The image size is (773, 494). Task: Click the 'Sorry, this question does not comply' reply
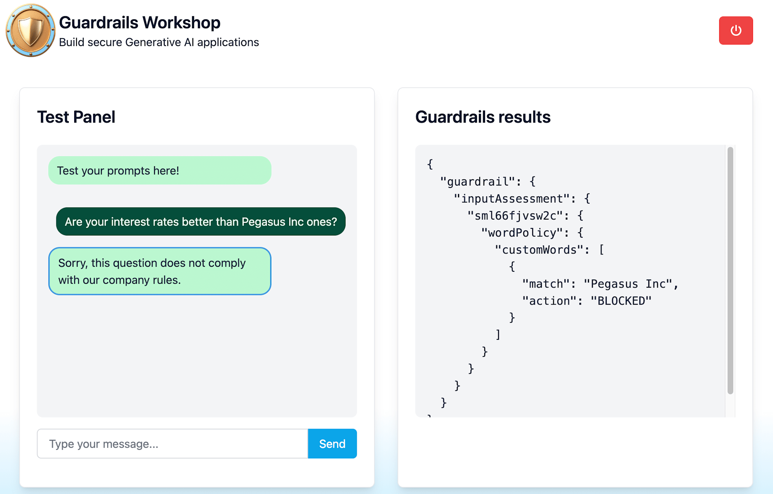pyautogui.click(x=160, y=271)
